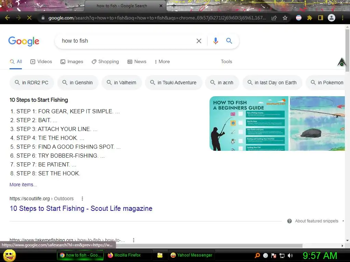Image resolution: width=350 pixels, height=262 pixels.
Task: Click the dark tree avatar icon near Tools
Action: 341,62
